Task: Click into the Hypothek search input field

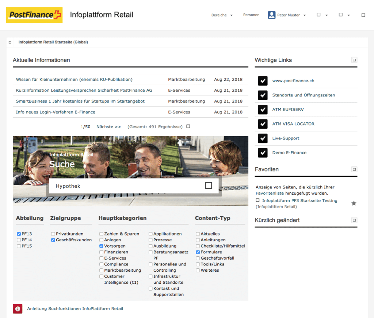Action: [124, 186]
